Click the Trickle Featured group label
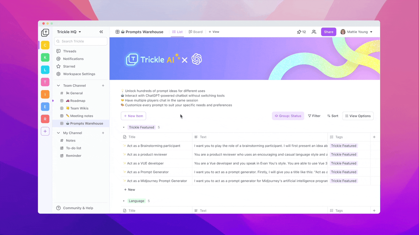 pos(141,127)
